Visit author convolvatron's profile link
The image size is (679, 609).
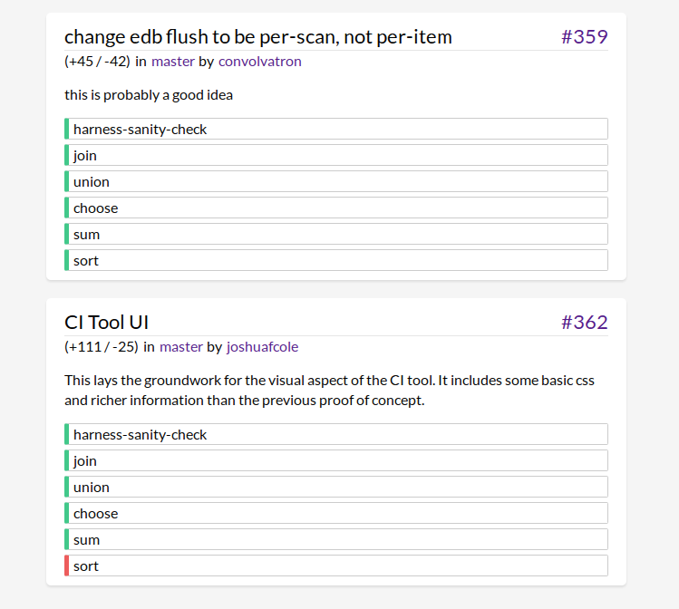coord(259,62)
